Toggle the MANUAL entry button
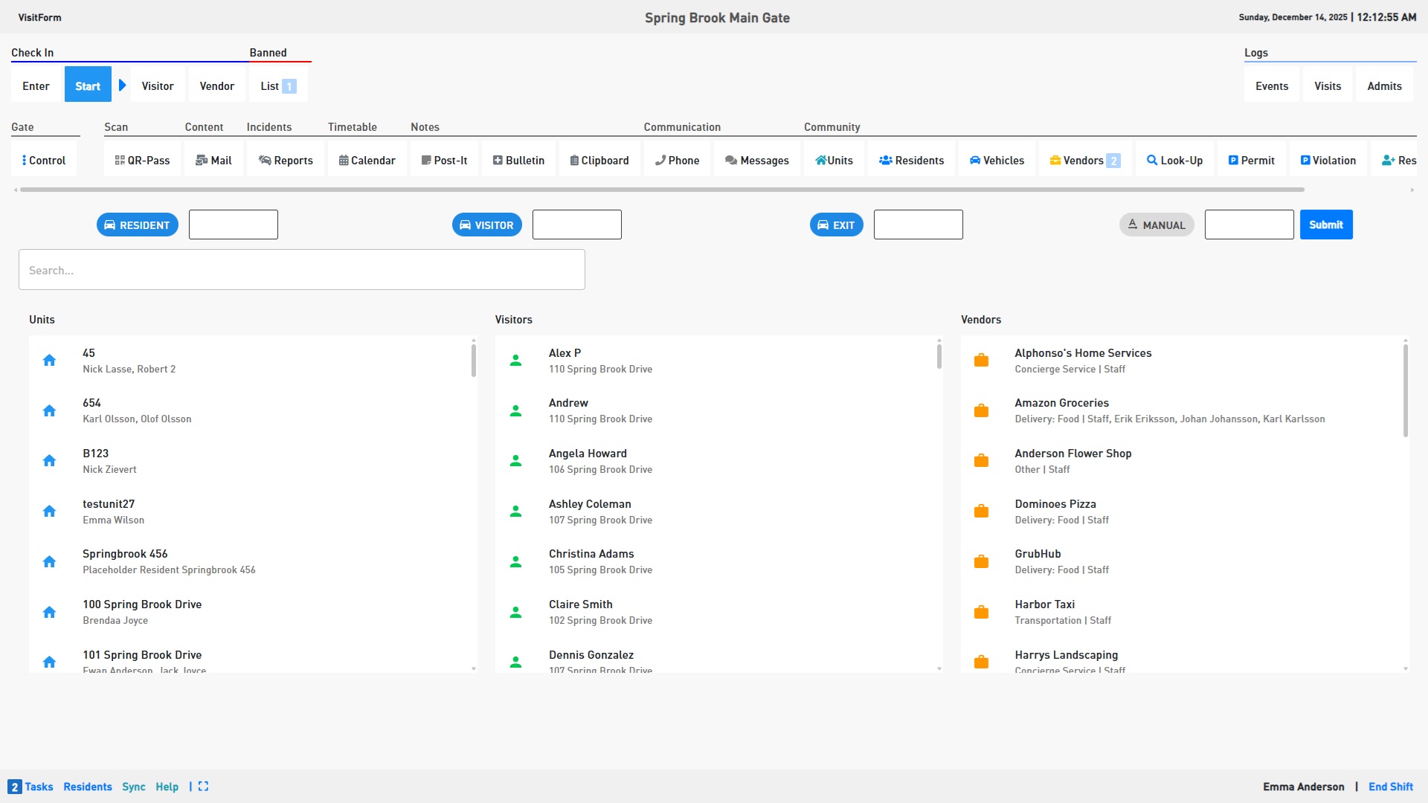Screen dimensions: 1428x803 (x=1156, y=225)
